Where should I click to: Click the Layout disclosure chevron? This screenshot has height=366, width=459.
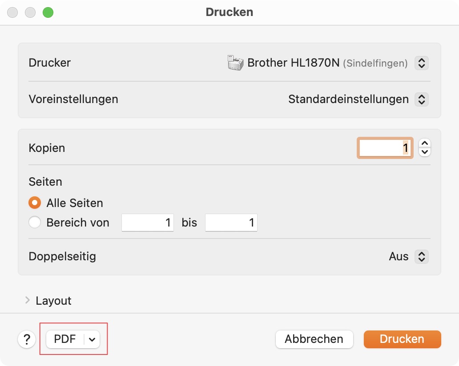click(28, 300)
